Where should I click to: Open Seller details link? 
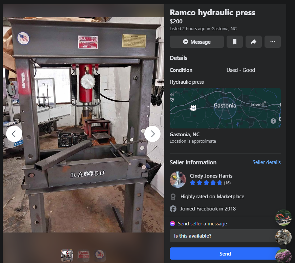coord(266,162)
